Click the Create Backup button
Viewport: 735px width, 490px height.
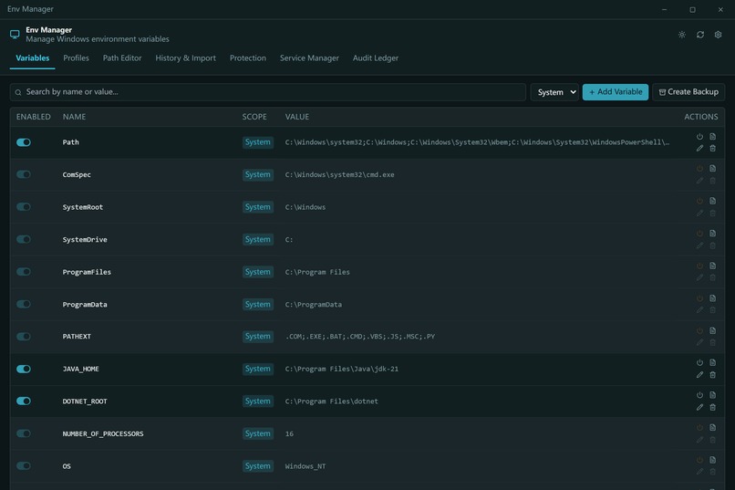pyautogui.click(x=688, y=92)
